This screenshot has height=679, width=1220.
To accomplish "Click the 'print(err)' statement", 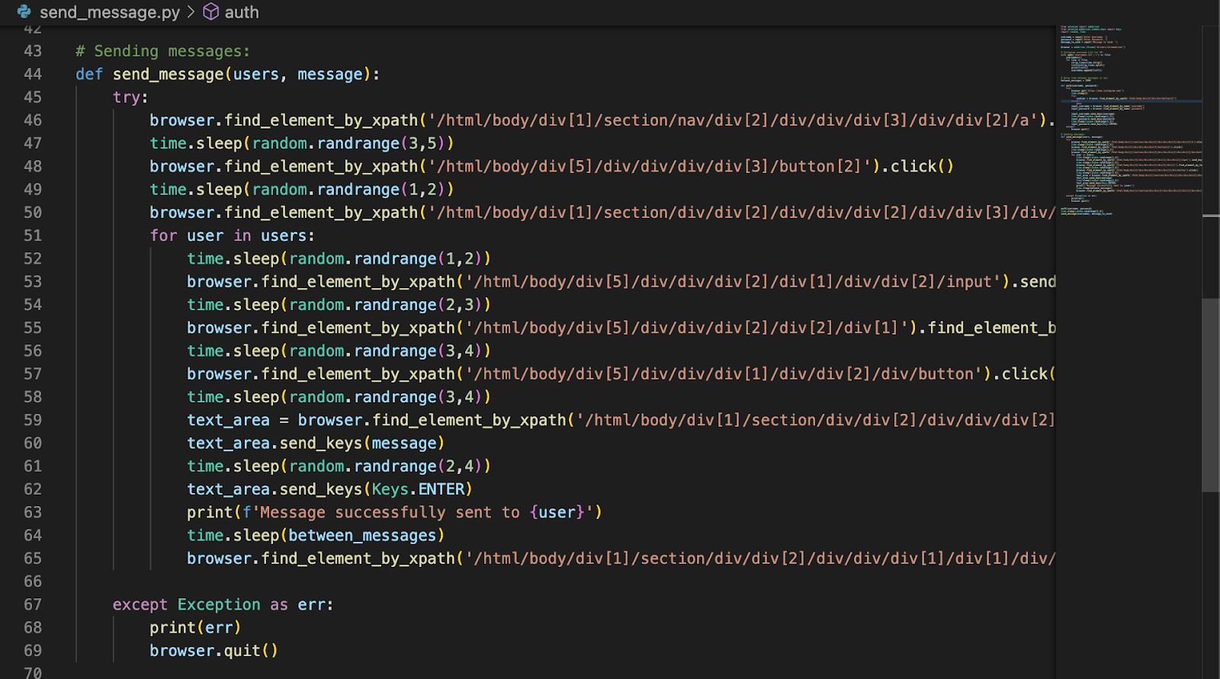I will point(195,627).
